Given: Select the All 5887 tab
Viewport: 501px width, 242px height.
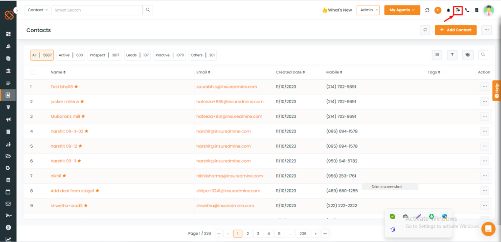Looking at the screenshot, I should (x=42, y=55).
